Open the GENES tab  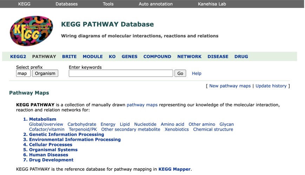pyautogui.click(x=130, y=56)
